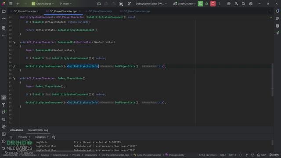Show more tool windows ellipsis
This screenshot has width=281, height=158.
(x=4, y=35)
